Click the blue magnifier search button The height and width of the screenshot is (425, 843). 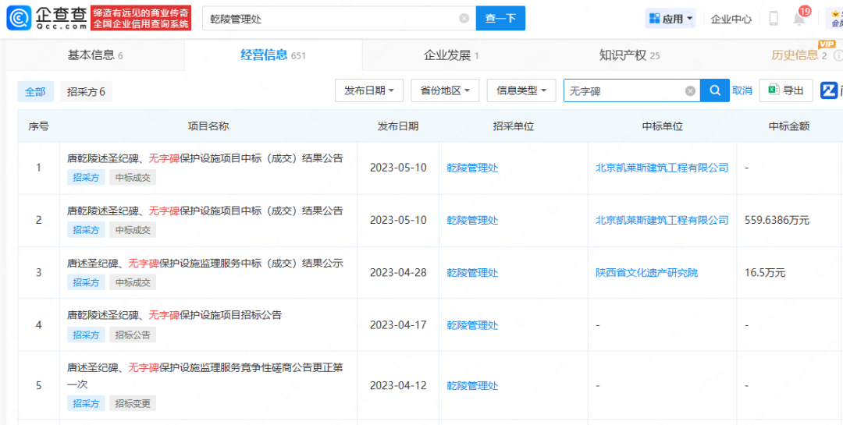[x=714, y=91]
